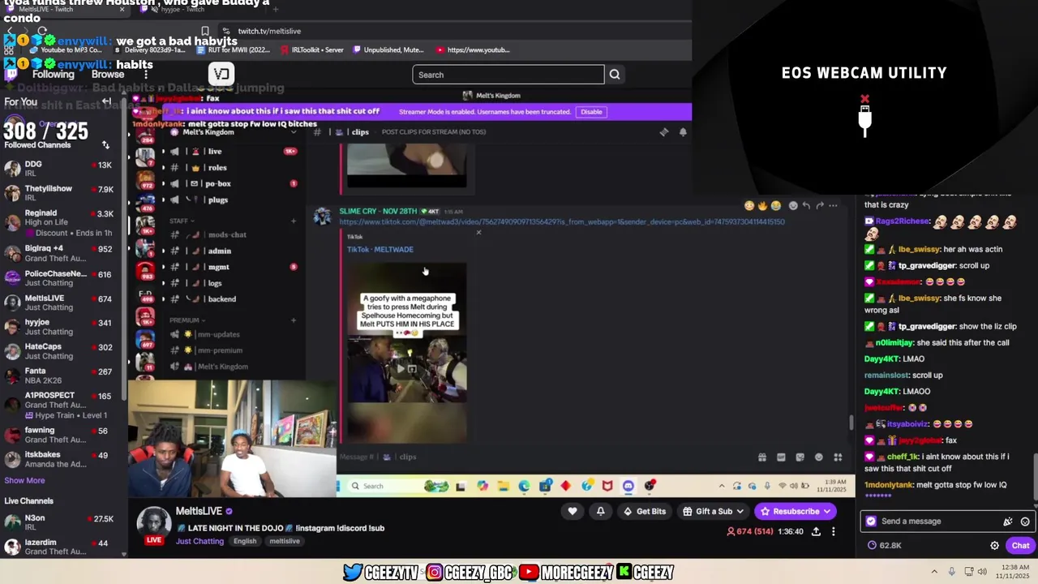Open the Discord GIF picker icon
This screenshot has width=1038, height=584.
click(x=781, y=457)
